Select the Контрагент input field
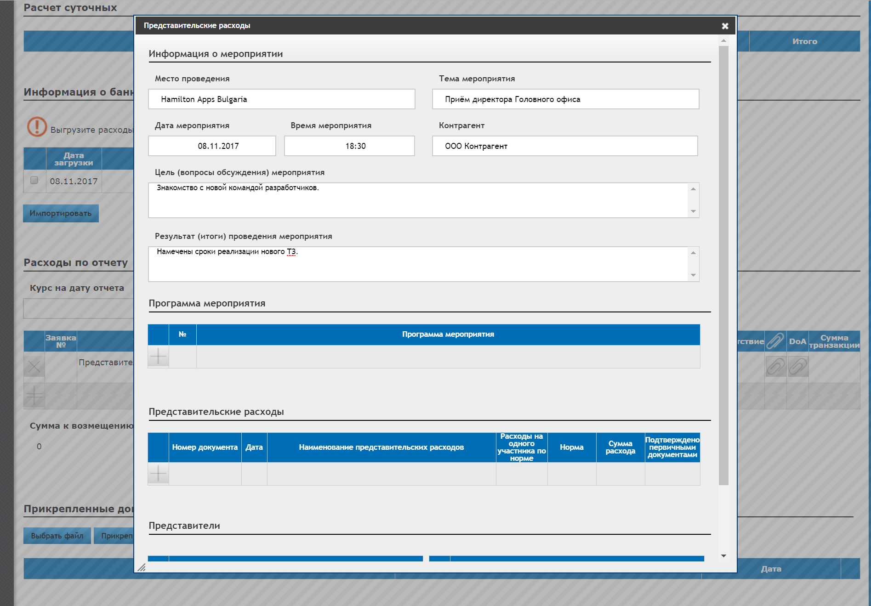Image resolution: width=871 pixels, height=606 pixels. click(564, 146)
